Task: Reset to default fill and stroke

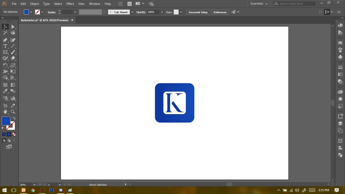Action: (3, 128)
